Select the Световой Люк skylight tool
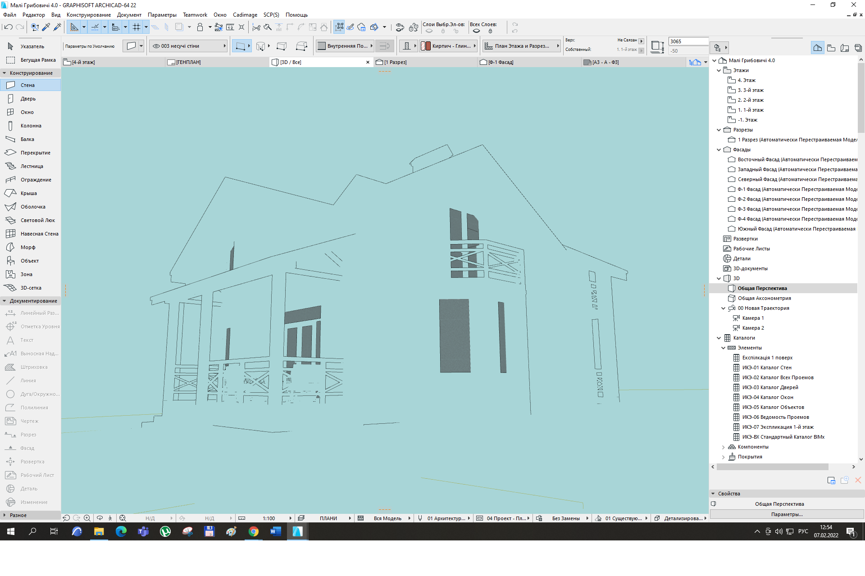This screenshot has width=865, height=576. pyautogui.click(x=31, y=220)
